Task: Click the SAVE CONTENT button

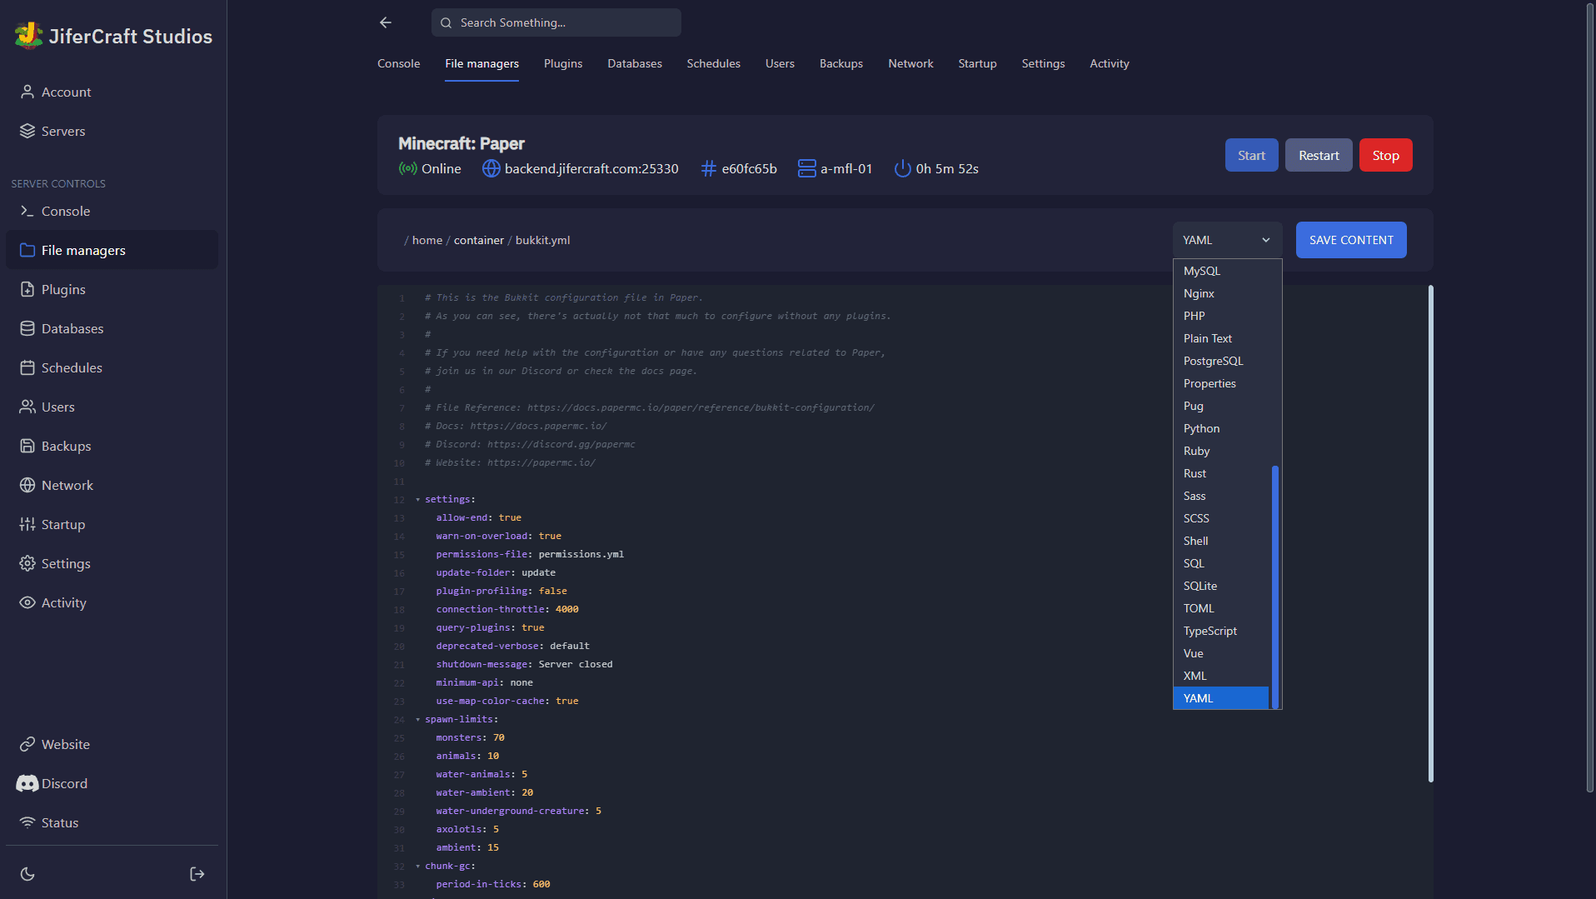Action: (1350, 240)
